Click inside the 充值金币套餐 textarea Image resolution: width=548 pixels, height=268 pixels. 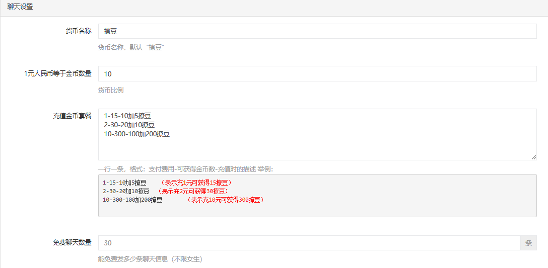pyautogui.click(x=317, y=134)
